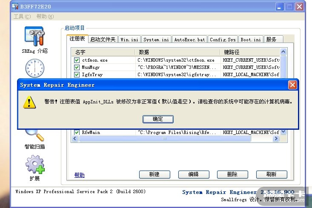Image resolution: width=312 pixels, height=208 pixels.
Task: Click the RfwMain Rising\Rfw data cell
Action: click(177, 132)
